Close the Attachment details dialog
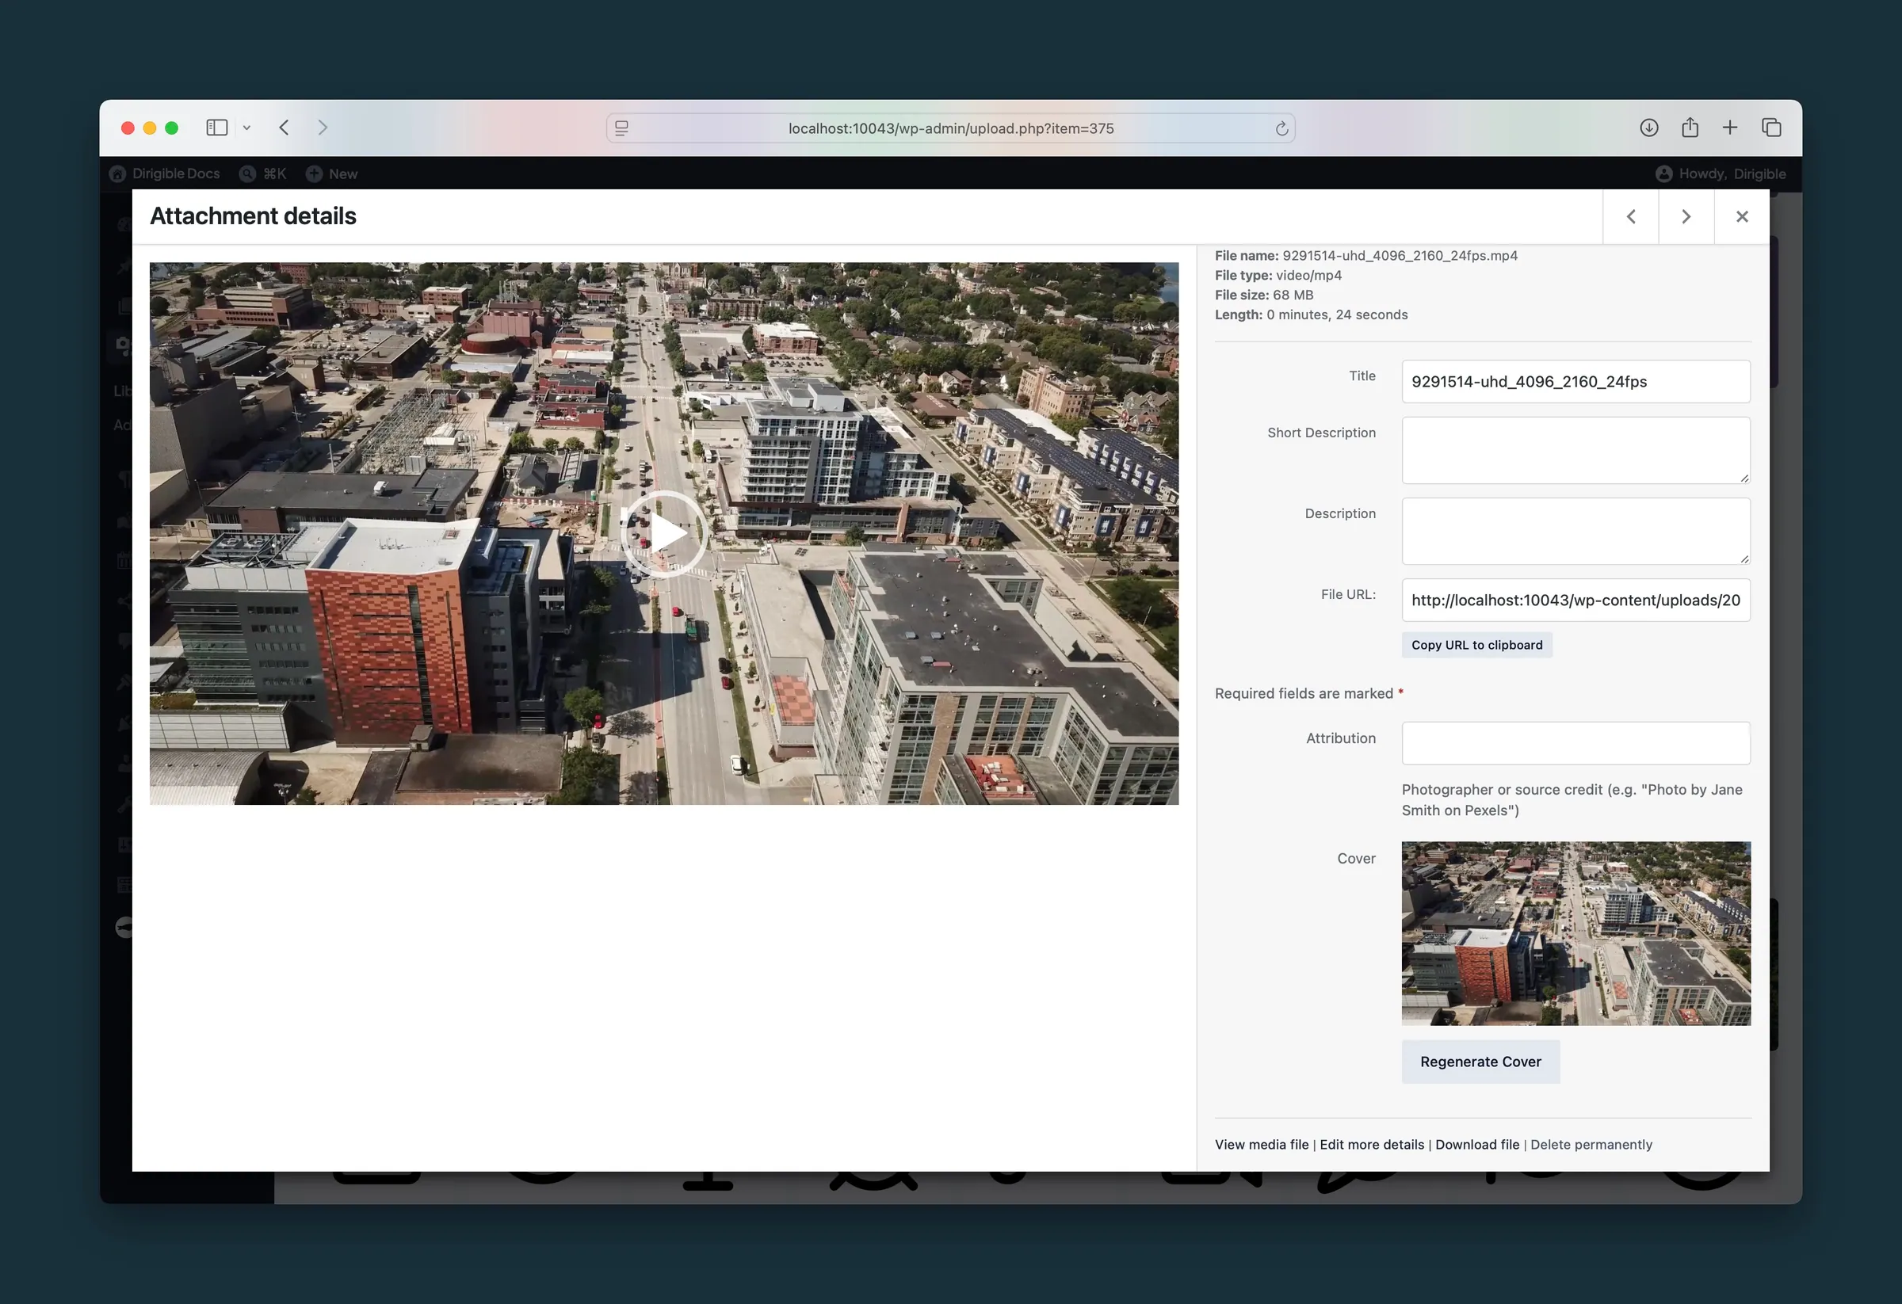The width and height of the screenshot is (1902, 1304). tap(1742, 216)
